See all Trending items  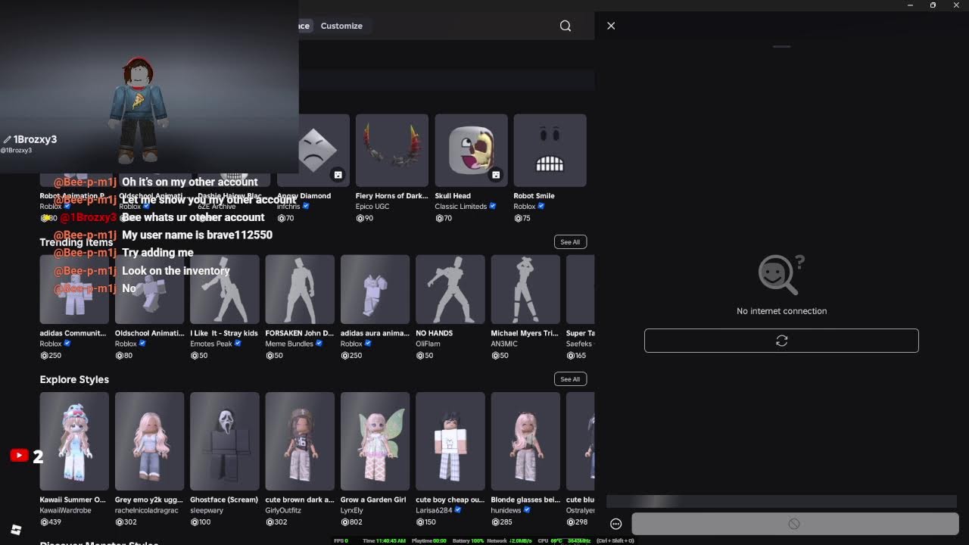click(570, 242)
